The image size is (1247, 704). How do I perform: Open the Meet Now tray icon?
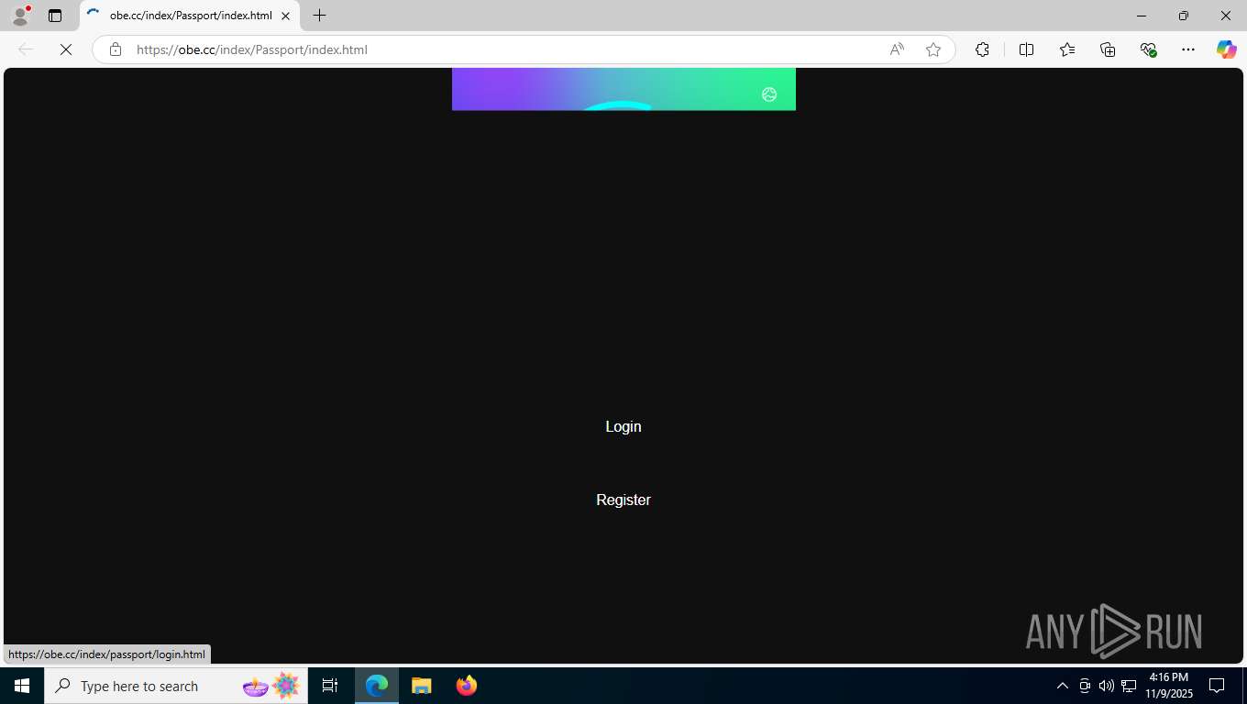[1085, 686]
